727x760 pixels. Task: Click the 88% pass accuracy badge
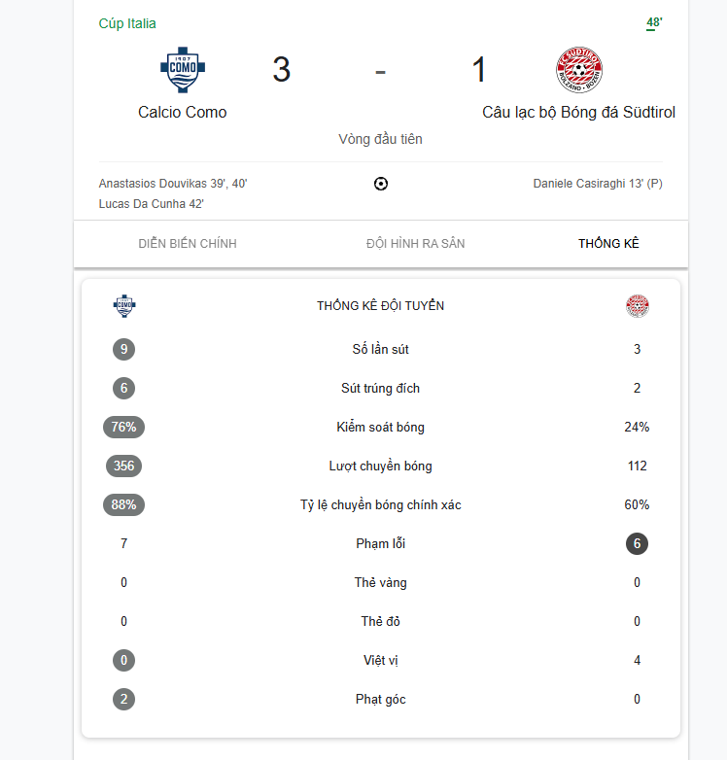click(123, 504)
